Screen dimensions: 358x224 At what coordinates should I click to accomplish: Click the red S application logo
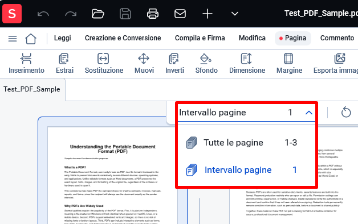click(x=12, y=14)
